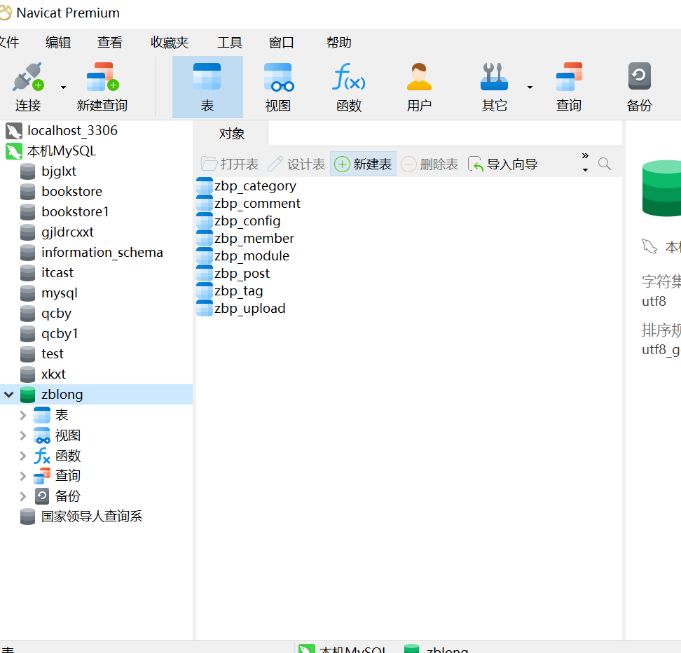Click the 新建查询 new query icon
The height and width of the screenshot is (653, 681).
[102, 77]
